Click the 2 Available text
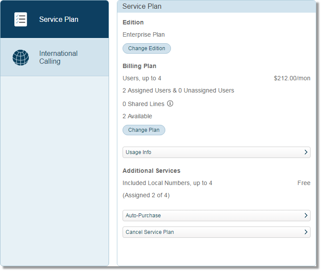This screenshot has width=321, height=271. click(137, 117)
